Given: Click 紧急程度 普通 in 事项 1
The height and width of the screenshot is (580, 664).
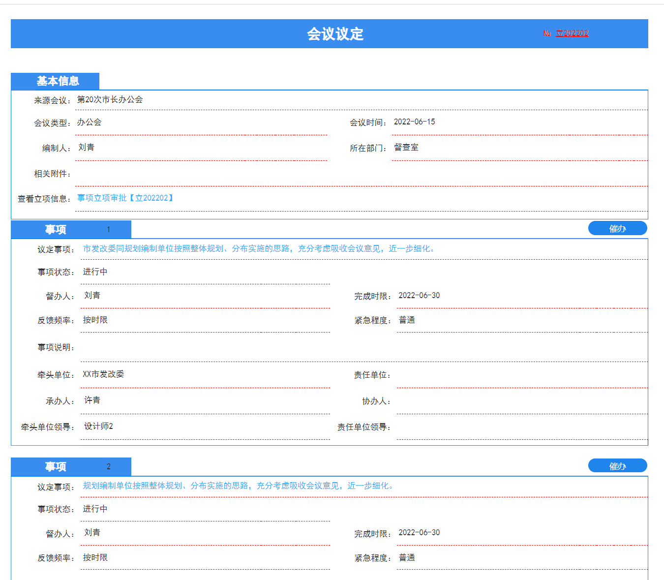Looking at the screenshot, I should click(x=407, y=320).
